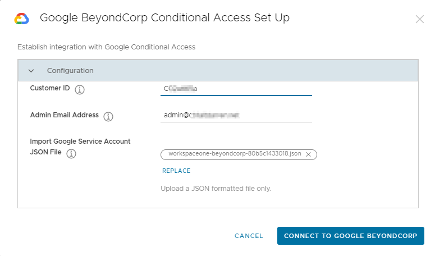
Task: Remove the uploaded workspaceone-beyondcorp JSON file
Action: 308,154
